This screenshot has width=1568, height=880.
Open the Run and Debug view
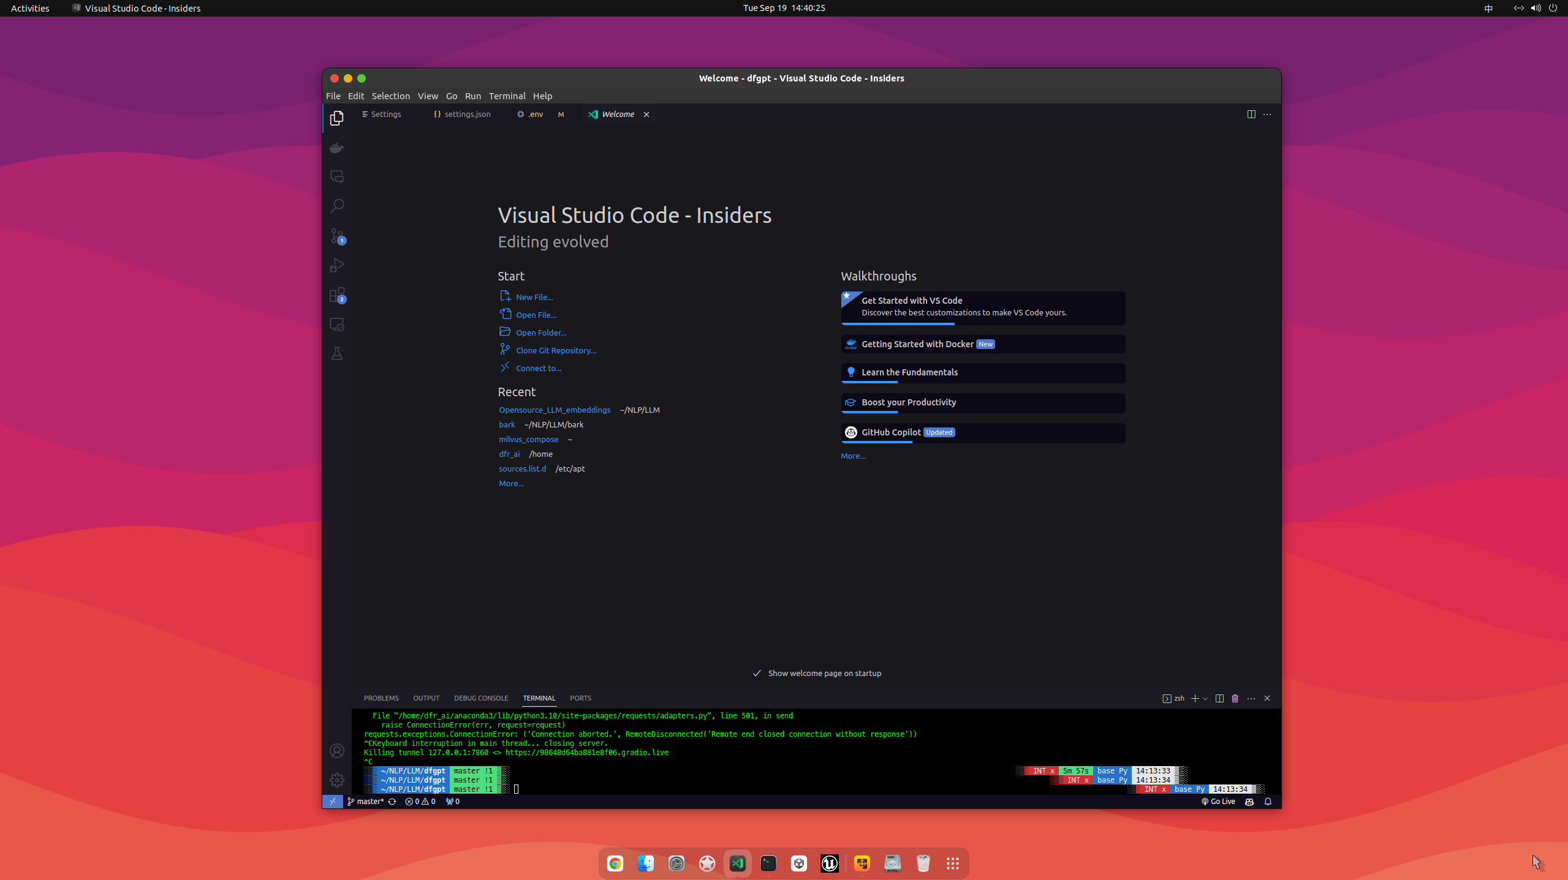coord(337,265)
